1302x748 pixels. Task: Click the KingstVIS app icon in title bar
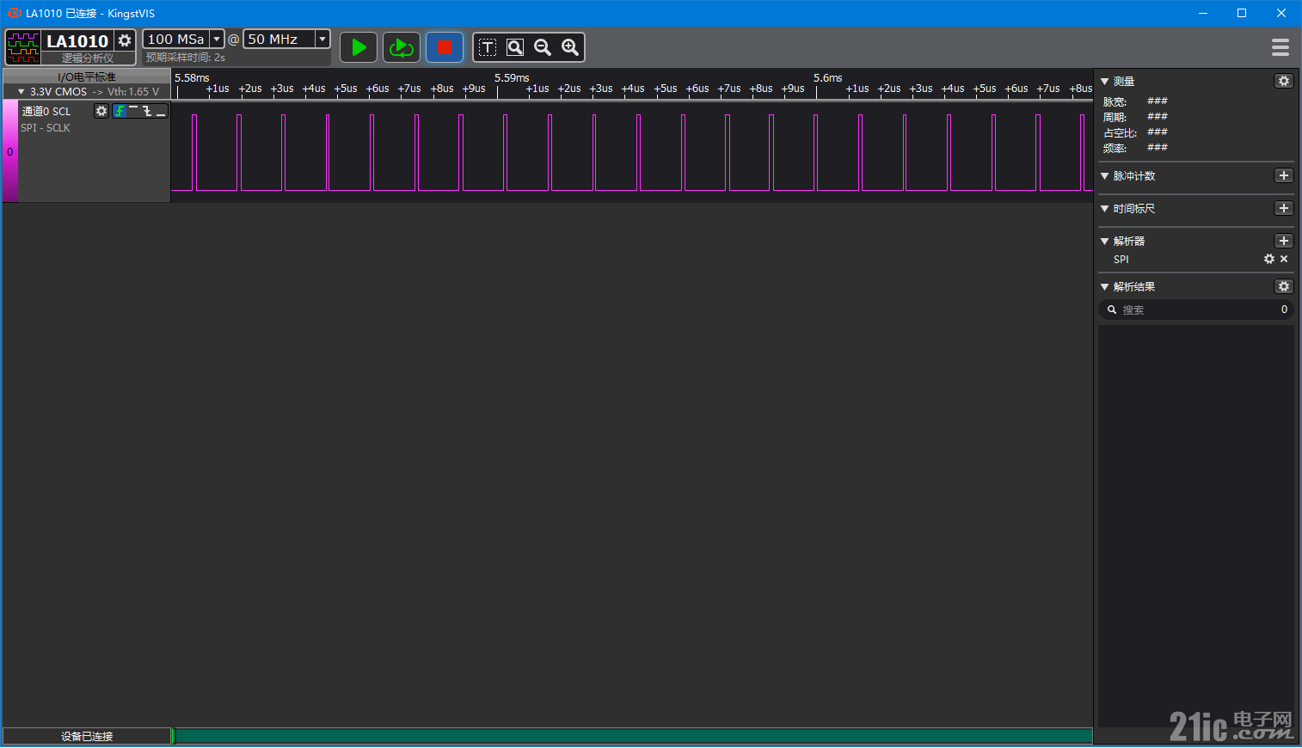(14, 13)
